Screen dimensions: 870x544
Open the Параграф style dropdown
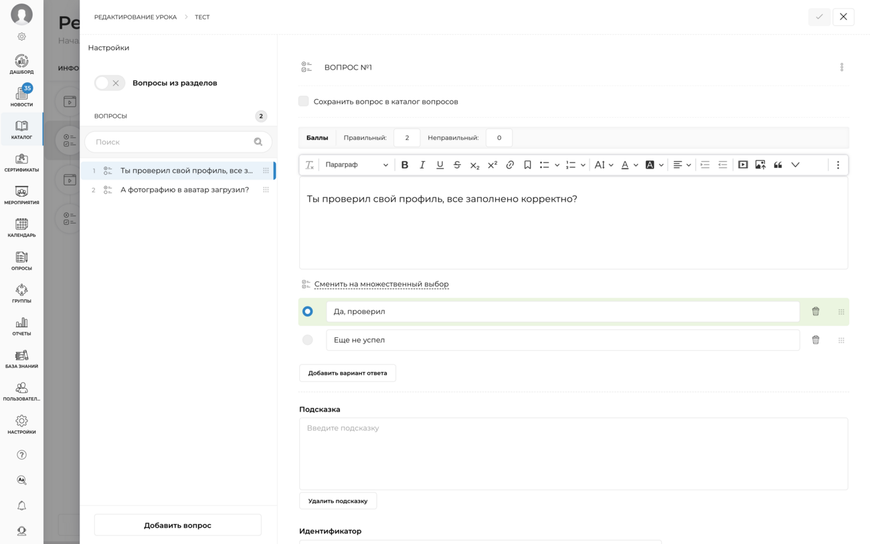[356, 165]
